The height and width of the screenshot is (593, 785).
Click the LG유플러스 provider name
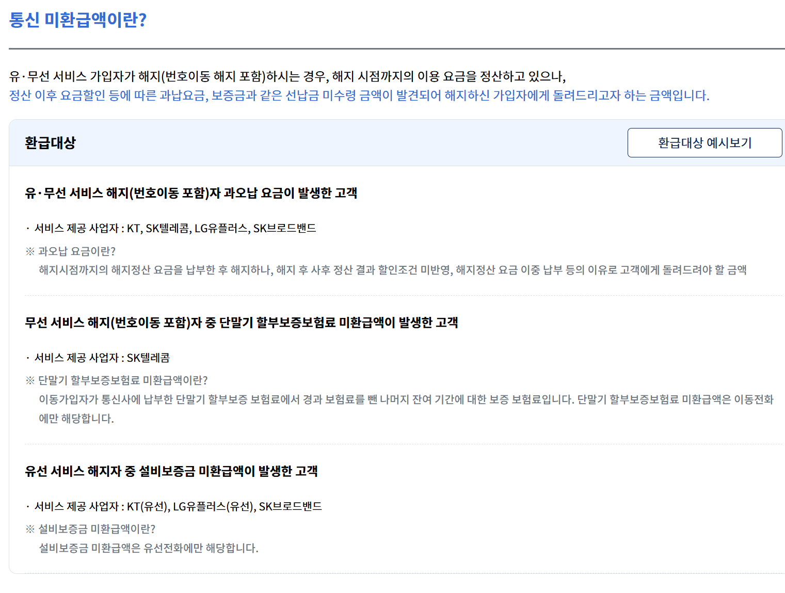tap(219, 228)
